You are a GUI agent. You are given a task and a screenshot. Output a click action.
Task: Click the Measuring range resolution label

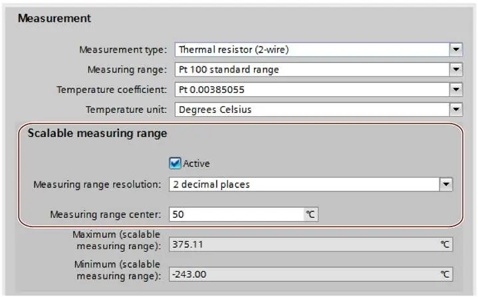97,184
